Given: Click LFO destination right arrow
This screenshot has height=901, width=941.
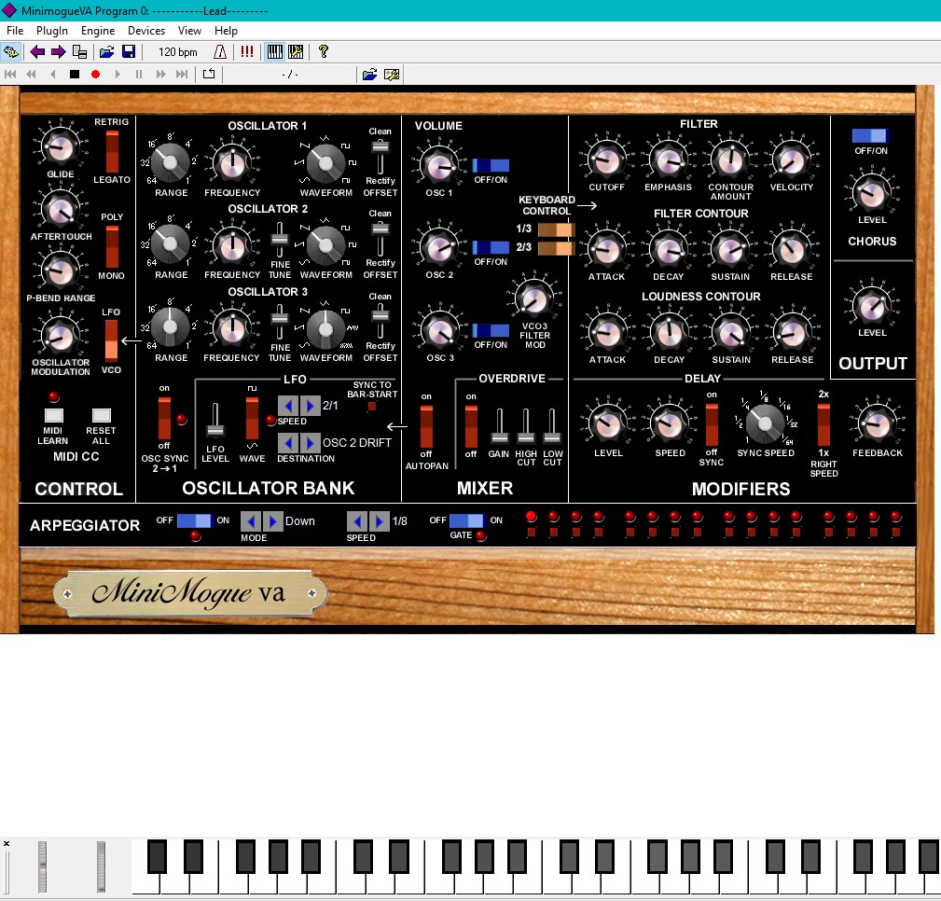Looking at the screenshot, I should tap(311, 443).
